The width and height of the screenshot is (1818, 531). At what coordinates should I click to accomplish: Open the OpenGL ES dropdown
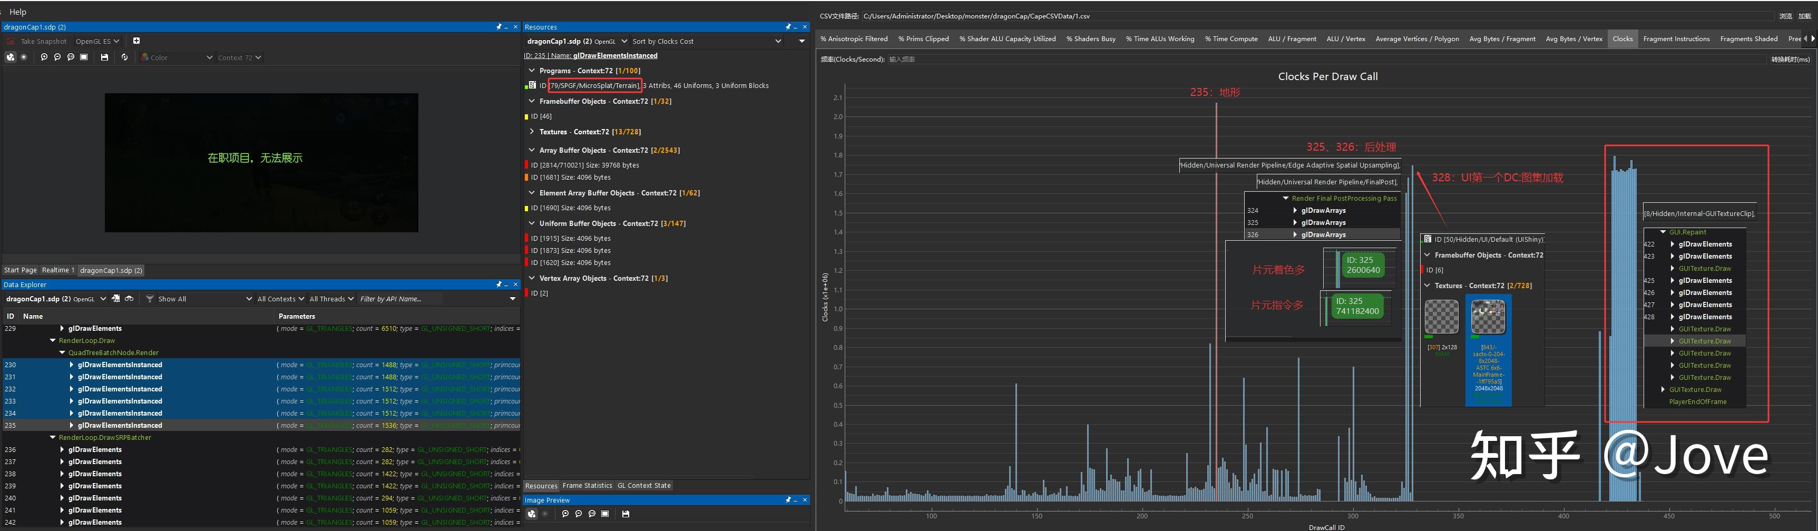pyautogui.click(x=97, y=41)
